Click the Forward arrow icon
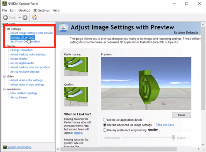This screenshot has width=206, height=152. point(25,18)
